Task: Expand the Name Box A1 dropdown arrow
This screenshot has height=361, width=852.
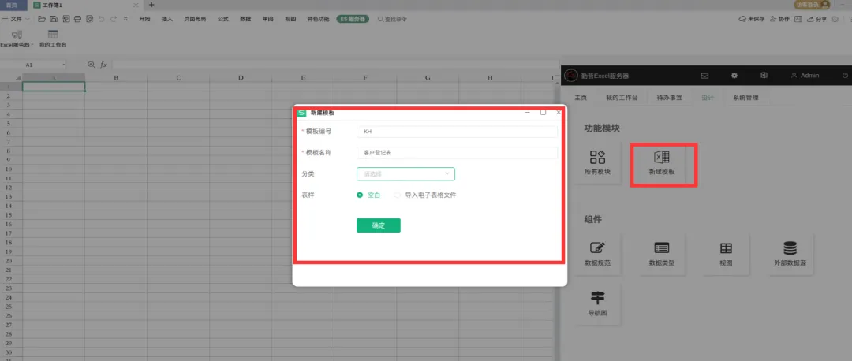Action: [x=64, y=65]
